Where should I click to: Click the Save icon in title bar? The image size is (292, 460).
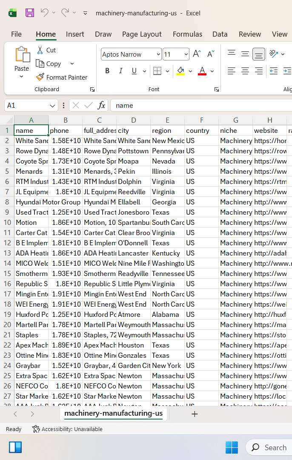point(30,13)
